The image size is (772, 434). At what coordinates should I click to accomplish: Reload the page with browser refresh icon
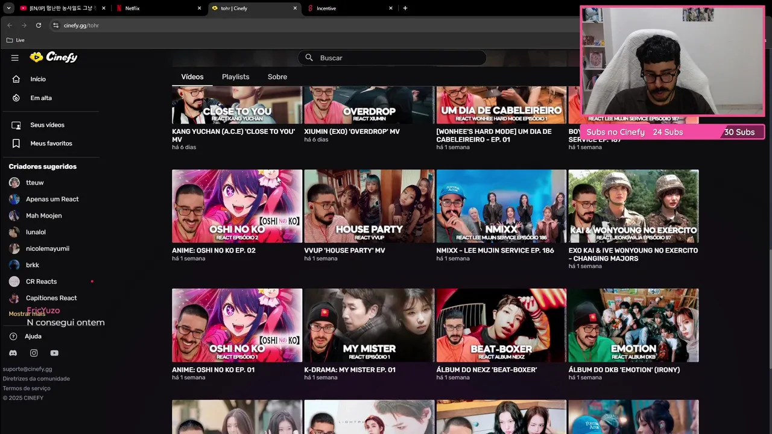coord(39,25)
